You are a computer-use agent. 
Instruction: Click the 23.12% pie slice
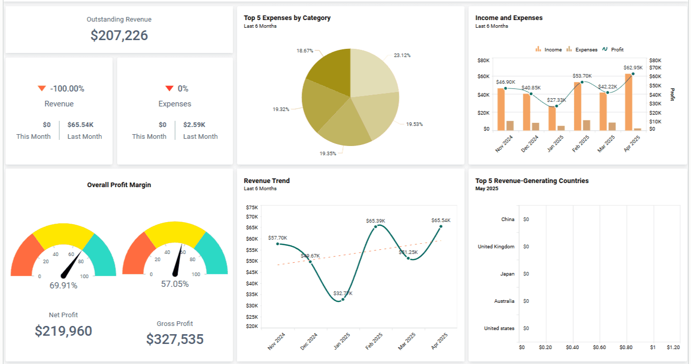[370, 72]
